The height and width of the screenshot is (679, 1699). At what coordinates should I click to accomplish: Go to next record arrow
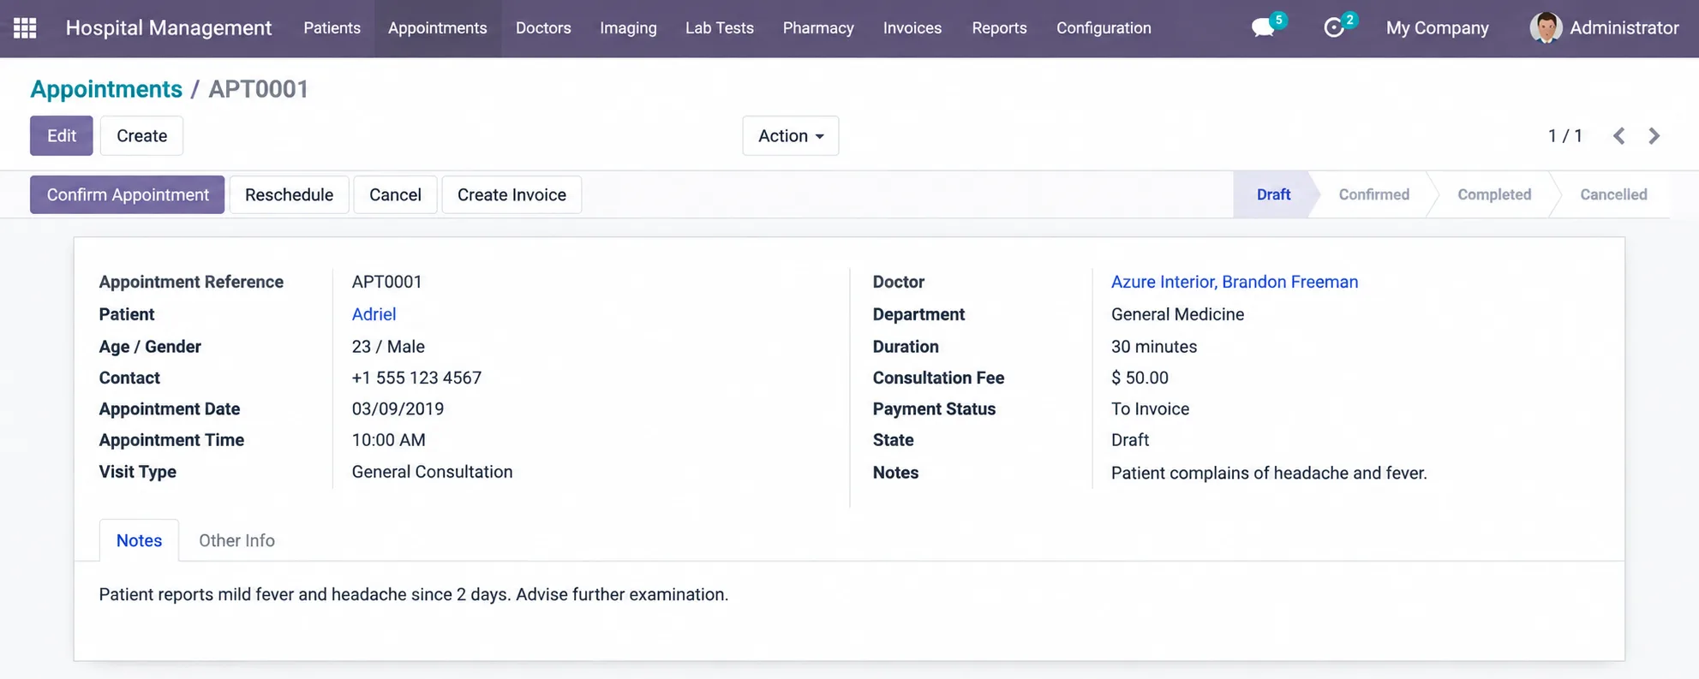pyautogui.click(x=1654, y=136)
